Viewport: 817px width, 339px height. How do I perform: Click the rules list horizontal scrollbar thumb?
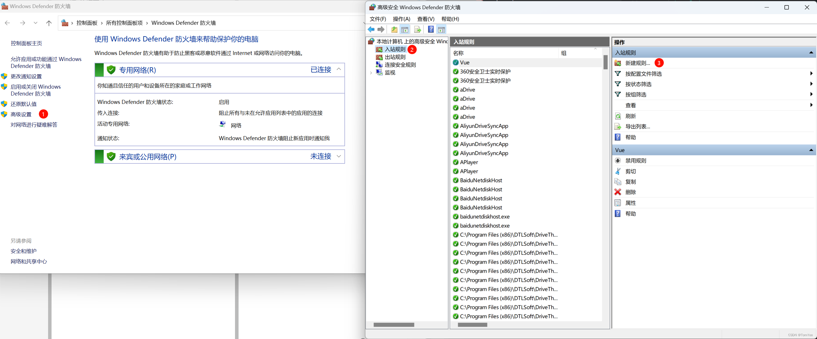[472, 325]
